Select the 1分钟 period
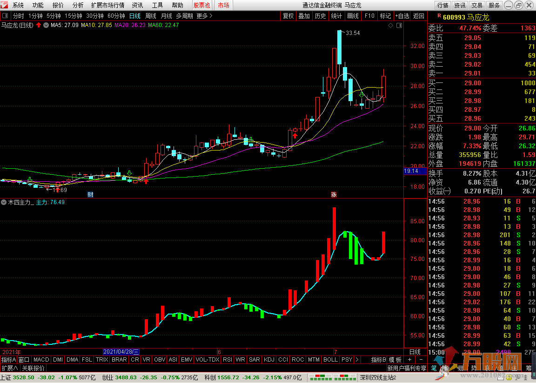The image size is (536, 383). pos(35,16)
